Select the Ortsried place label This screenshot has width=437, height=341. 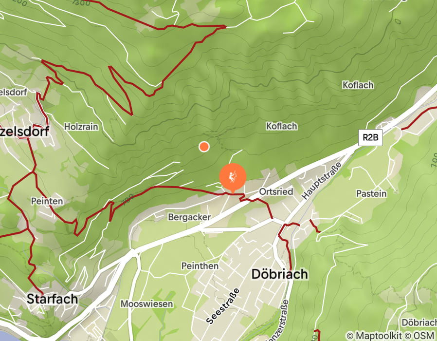click(x=276, y=192)
